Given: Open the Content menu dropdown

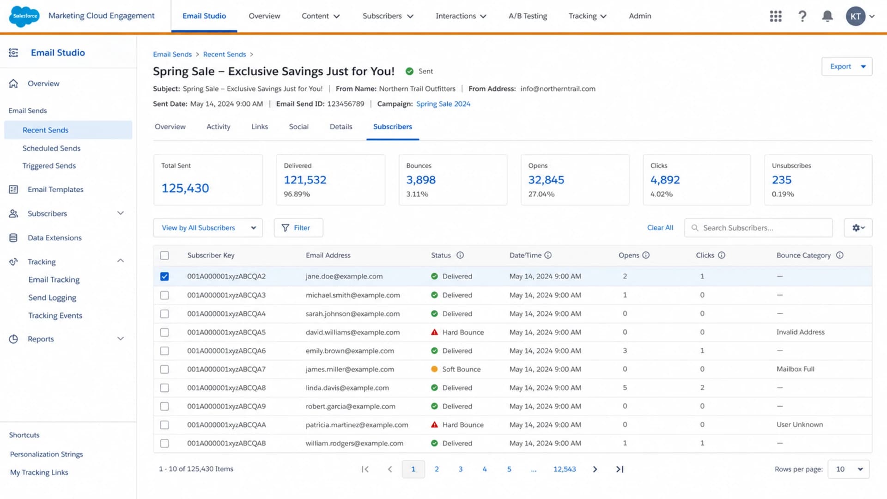Looking at the screenshot, I should 321,16.
